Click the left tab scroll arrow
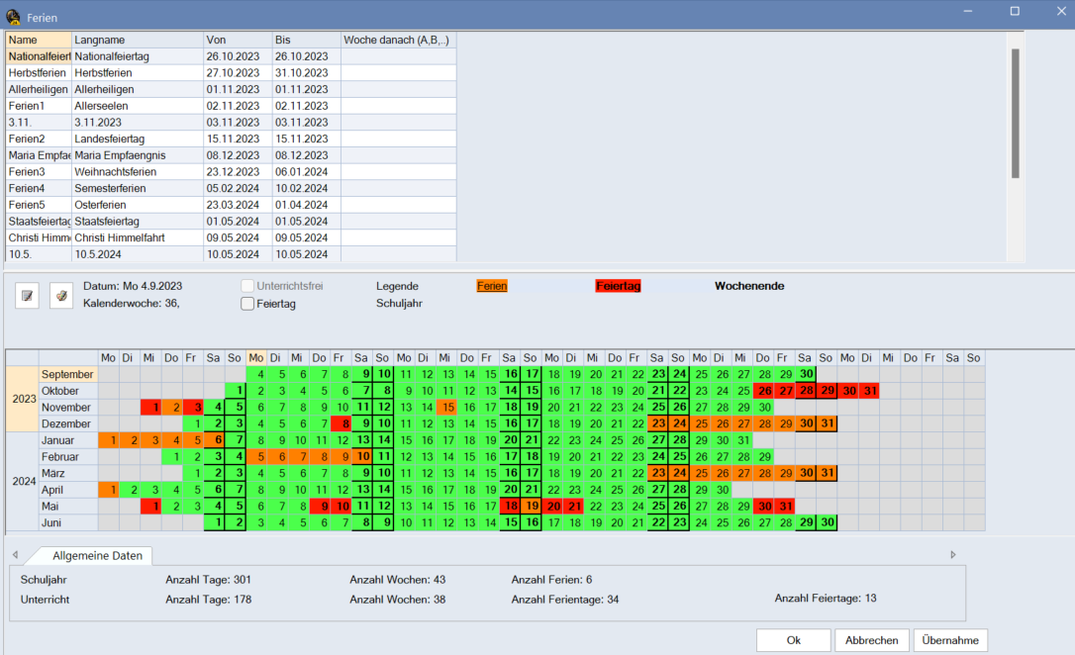Image resolution: width=1075 pixels, height=655 pixels. click(15, 555)
